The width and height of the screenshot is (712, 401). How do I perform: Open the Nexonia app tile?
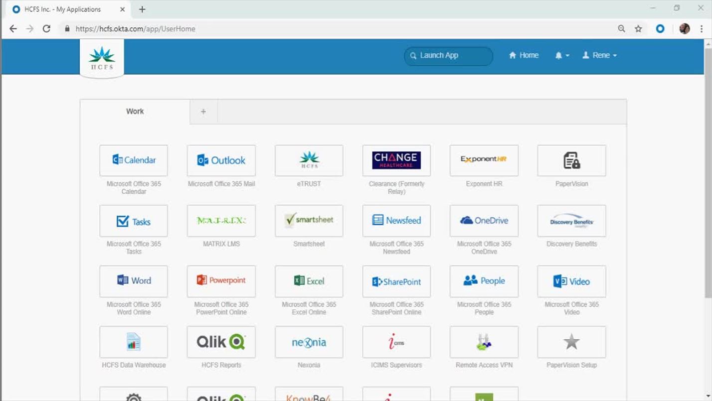[309, 342]
